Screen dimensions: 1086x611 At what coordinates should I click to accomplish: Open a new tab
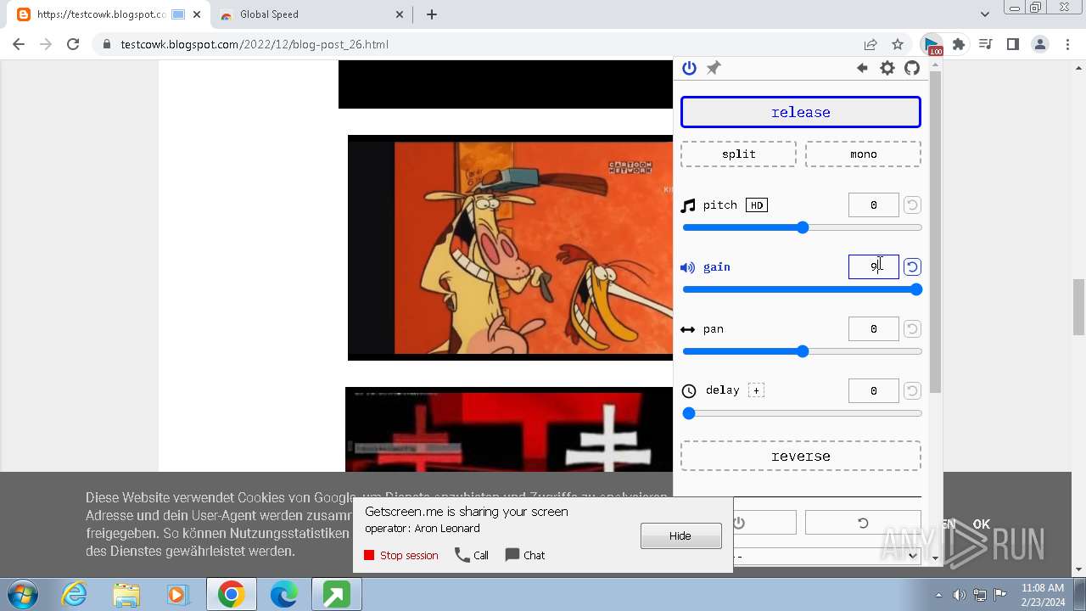pos(431,14)
